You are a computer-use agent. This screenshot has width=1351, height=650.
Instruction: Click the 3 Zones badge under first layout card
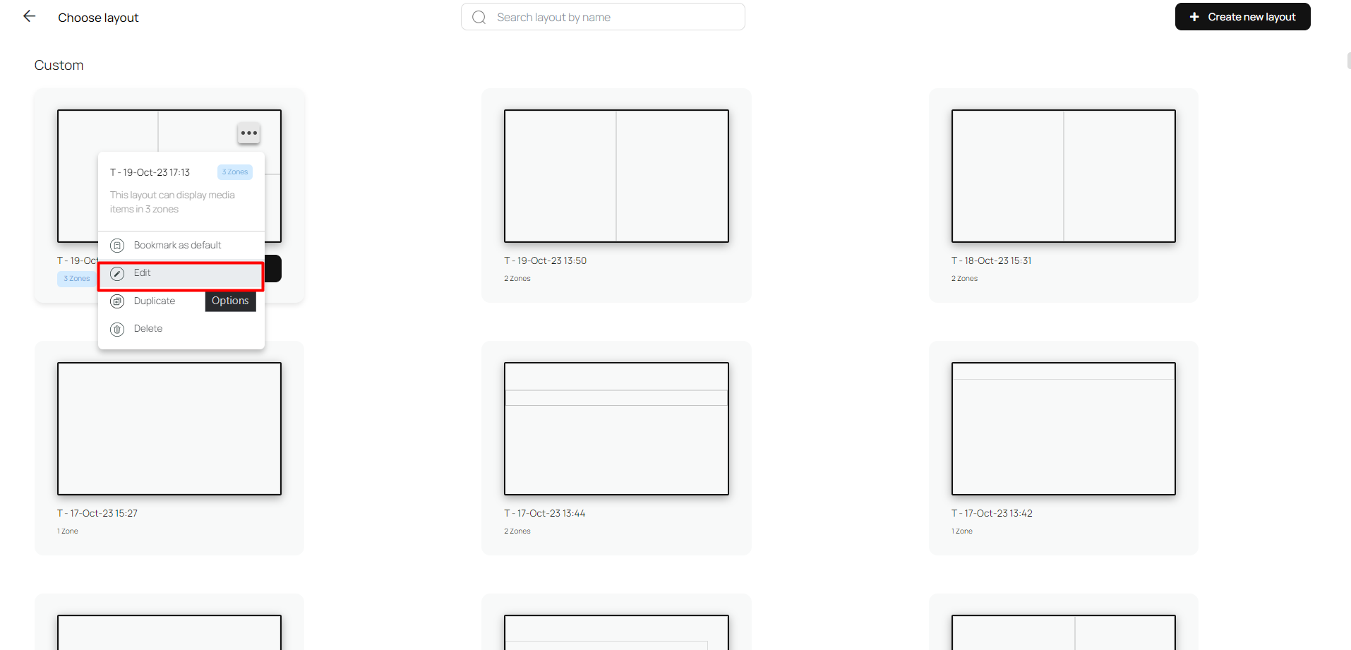click(77, 279)
